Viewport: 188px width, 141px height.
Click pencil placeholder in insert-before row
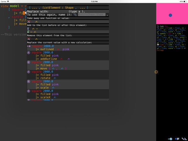point(33,29)
